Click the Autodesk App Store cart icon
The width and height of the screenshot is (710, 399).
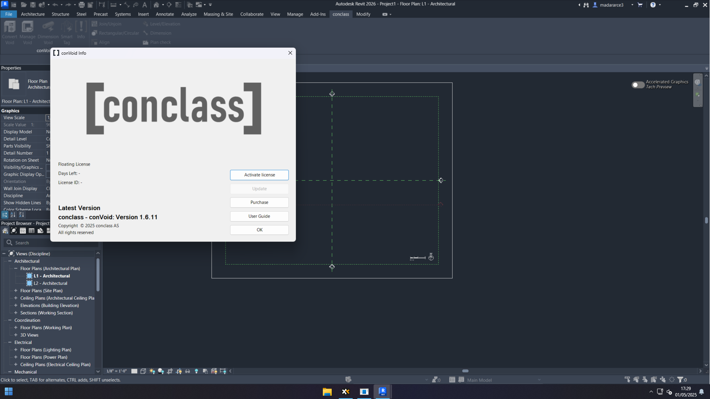coord(640,5)
